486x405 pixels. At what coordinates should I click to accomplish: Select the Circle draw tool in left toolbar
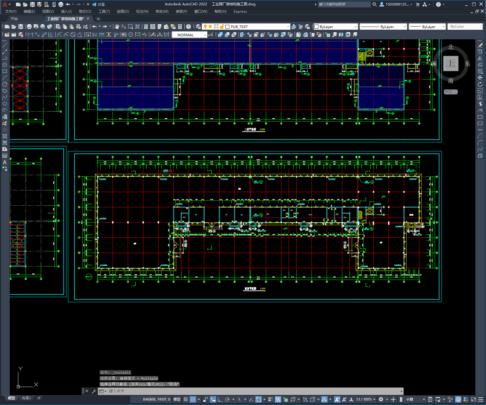tap(5, 84)
